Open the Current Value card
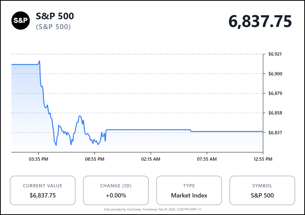The height and width of the screenshot is (215, 305). [43, 190]
